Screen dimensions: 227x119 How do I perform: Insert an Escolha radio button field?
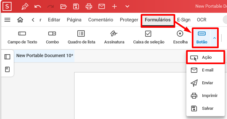point(180,37)
